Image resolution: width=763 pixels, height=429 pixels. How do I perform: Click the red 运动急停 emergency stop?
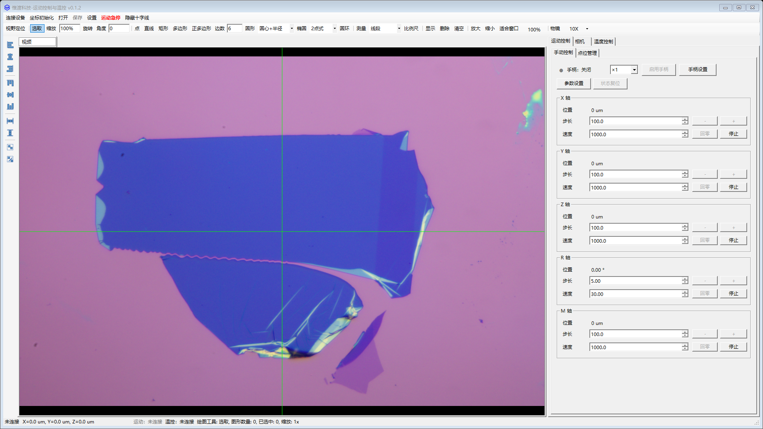coord(111,18)
